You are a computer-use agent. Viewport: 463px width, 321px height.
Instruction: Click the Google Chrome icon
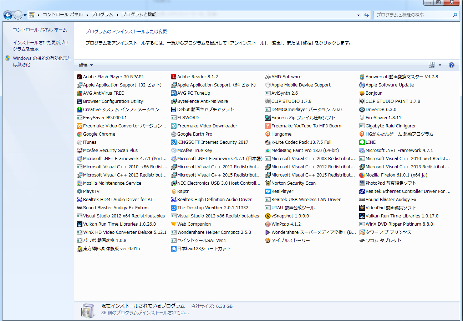pos(80,134)
